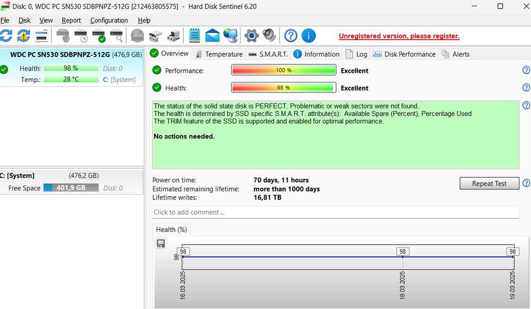Open the Disk menu
Viewport: 531px width, 309px height.
24,20
